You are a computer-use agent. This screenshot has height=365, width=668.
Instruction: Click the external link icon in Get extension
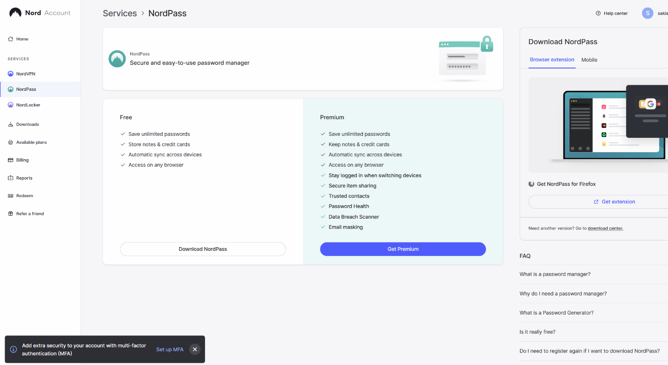(596, 202)
